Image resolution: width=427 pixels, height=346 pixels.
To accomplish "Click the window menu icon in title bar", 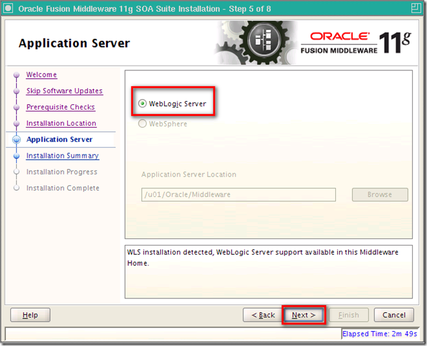I will pos(8,8).
